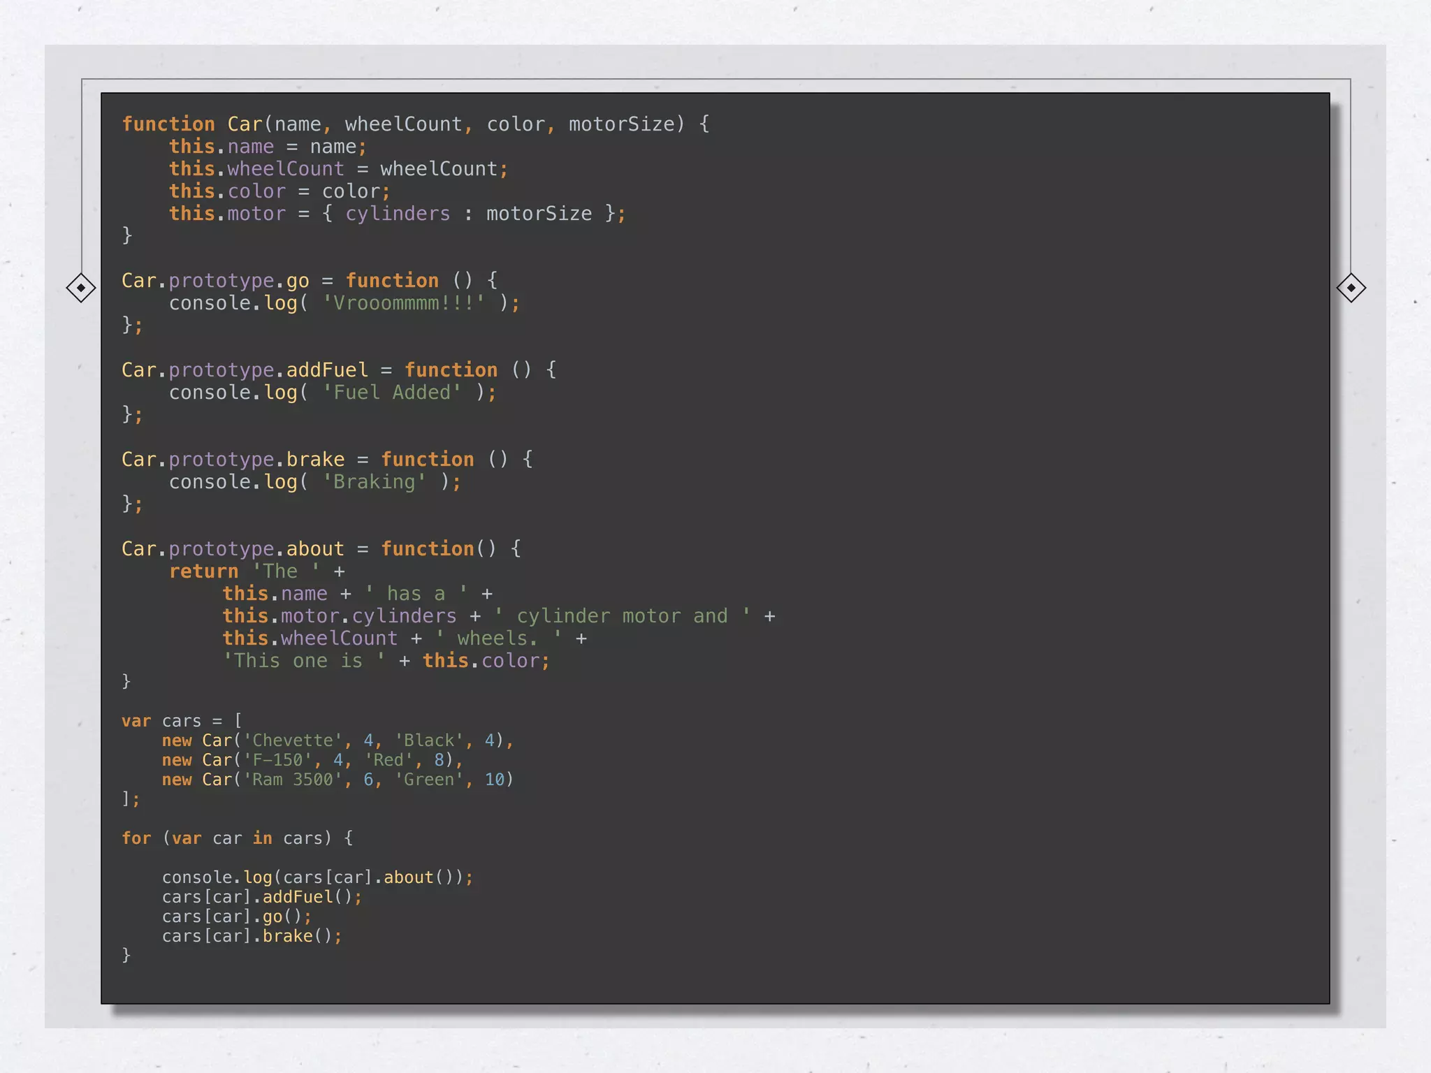Click the 'cars[car].go();' call line
Screen dimensions: 1431x1073
[237, 917]
